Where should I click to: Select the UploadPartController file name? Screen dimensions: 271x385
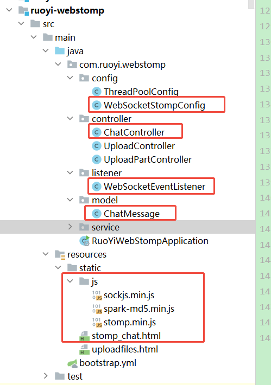[148, 159]
